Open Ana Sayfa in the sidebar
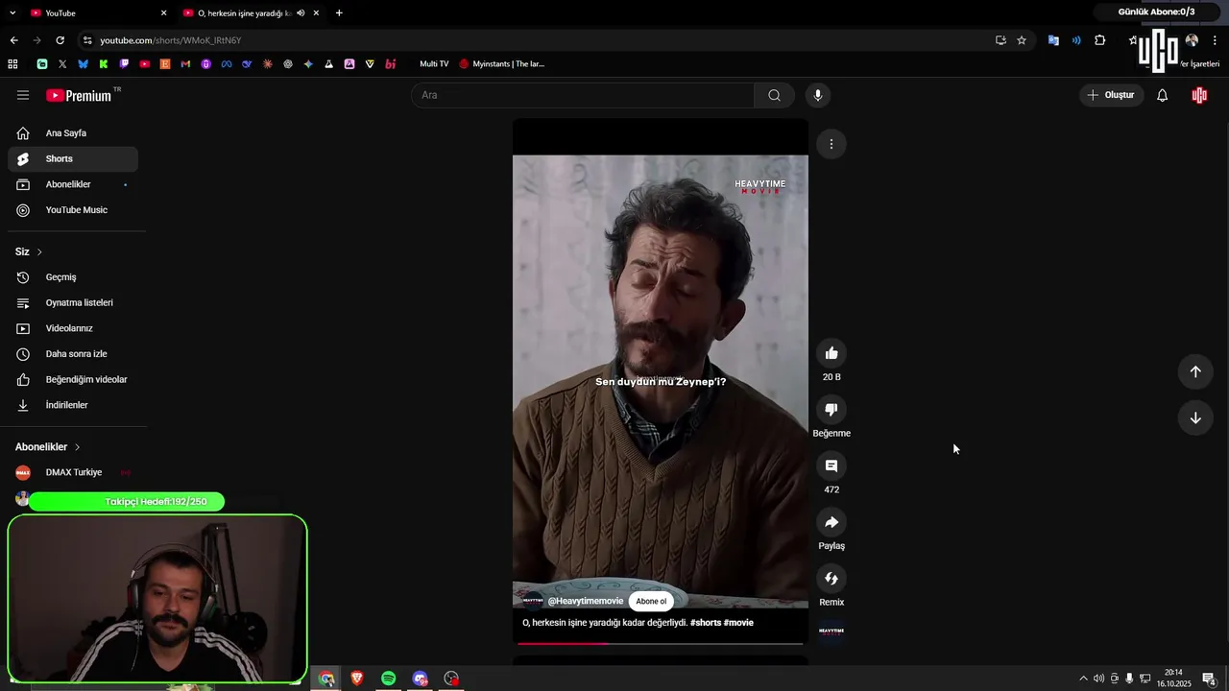The image size is (1229, 691). coord(73,133)
